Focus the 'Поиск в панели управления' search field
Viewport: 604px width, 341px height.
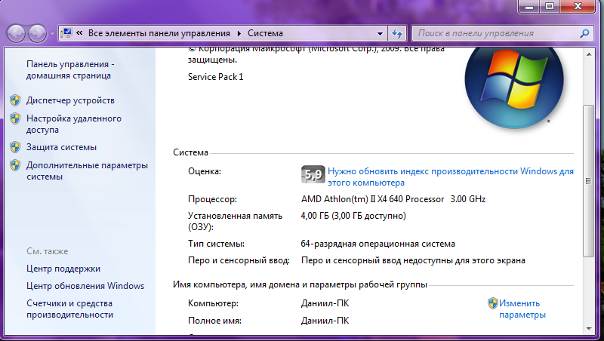pyautogui.click(x=497, y=33)
